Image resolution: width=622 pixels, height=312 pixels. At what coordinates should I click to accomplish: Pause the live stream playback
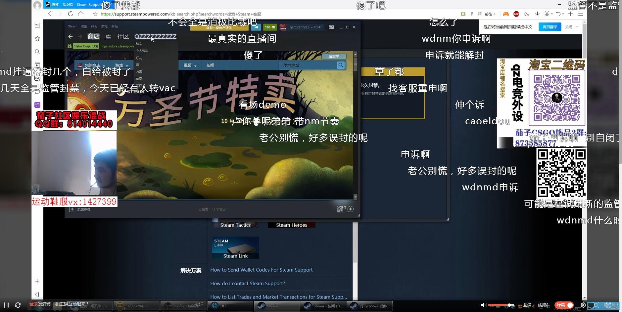point(6,305)
